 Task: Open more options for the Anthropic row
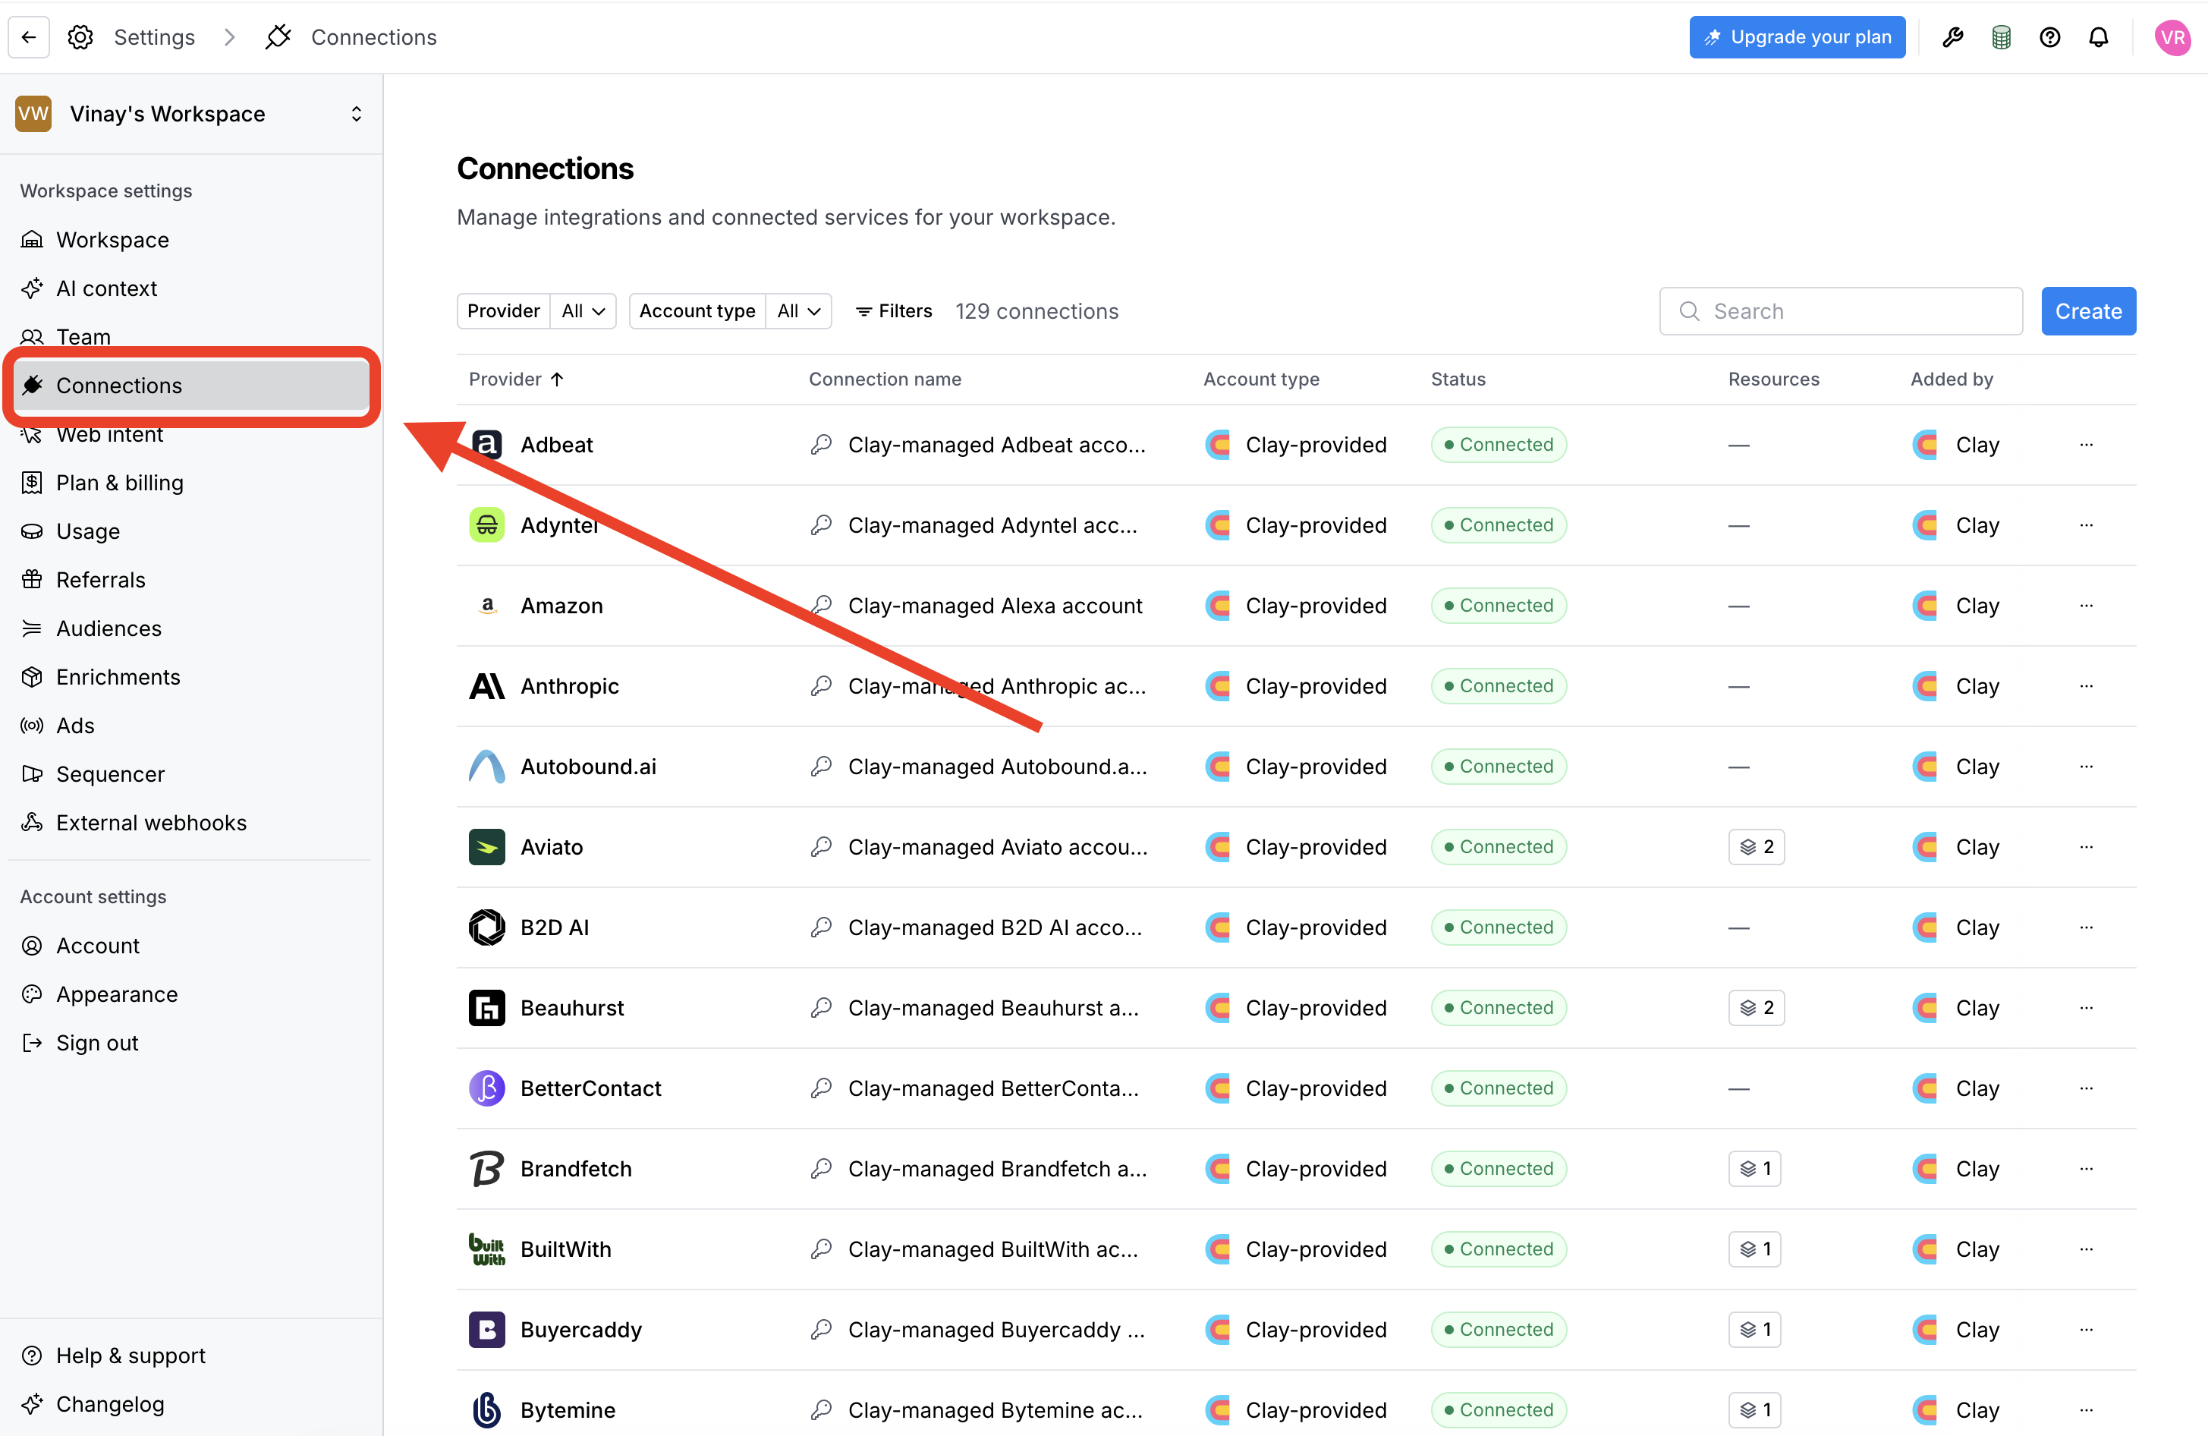[2087, 686]
